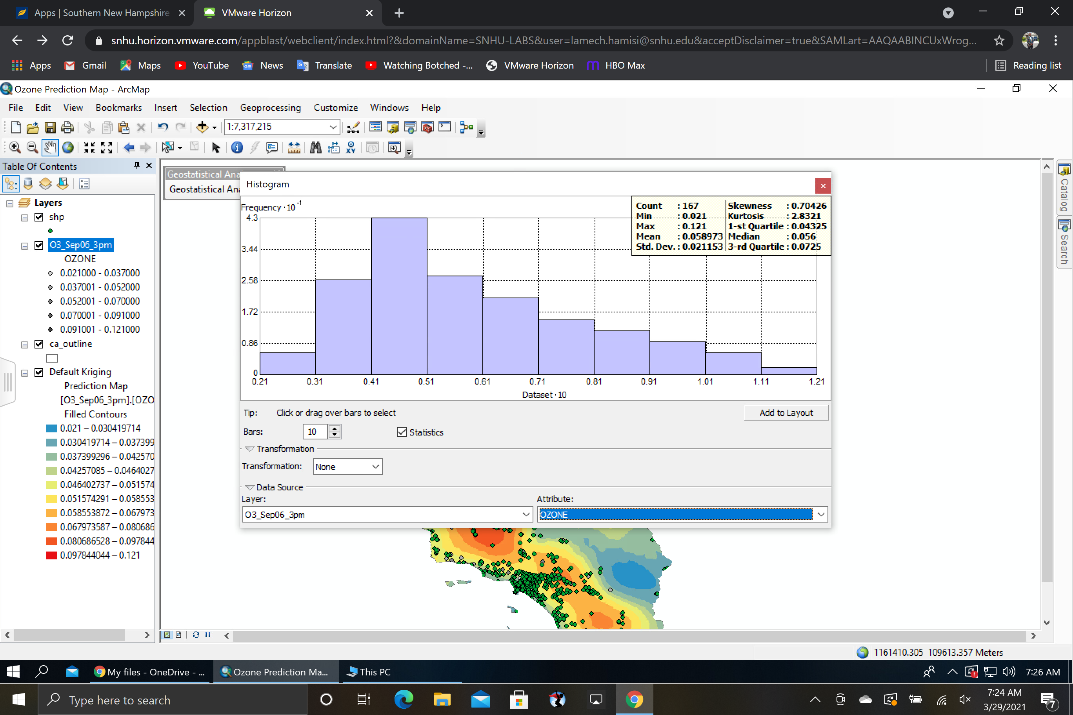Open the ArcToolbox red toolbox icon

tap(427, 127)
